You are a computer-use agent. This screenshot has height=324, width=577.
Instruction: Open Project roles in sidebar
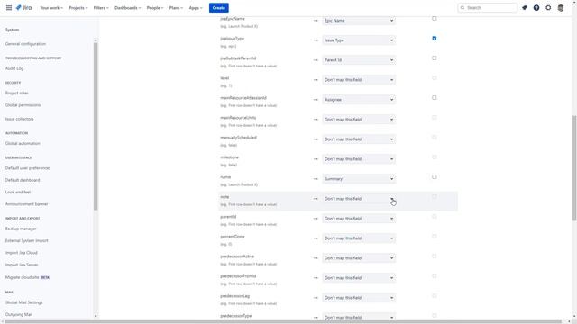(x=16, y=93)
